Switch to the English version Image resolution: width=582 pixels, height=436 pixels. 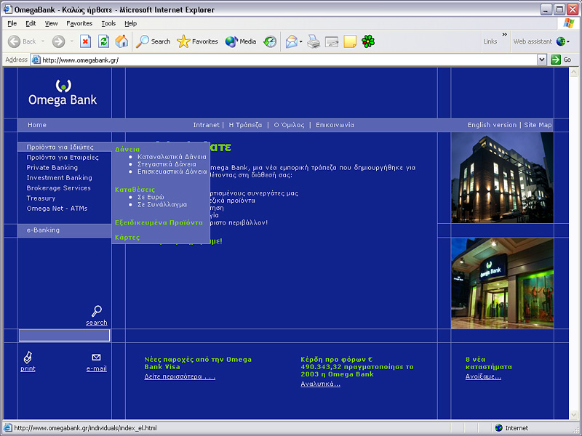coord(492,125)
